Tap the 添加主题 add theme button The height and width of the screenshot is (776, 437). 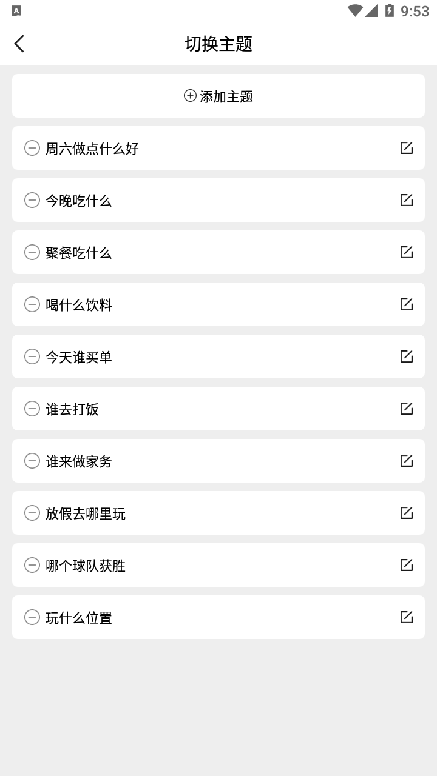tap(218, 96)
